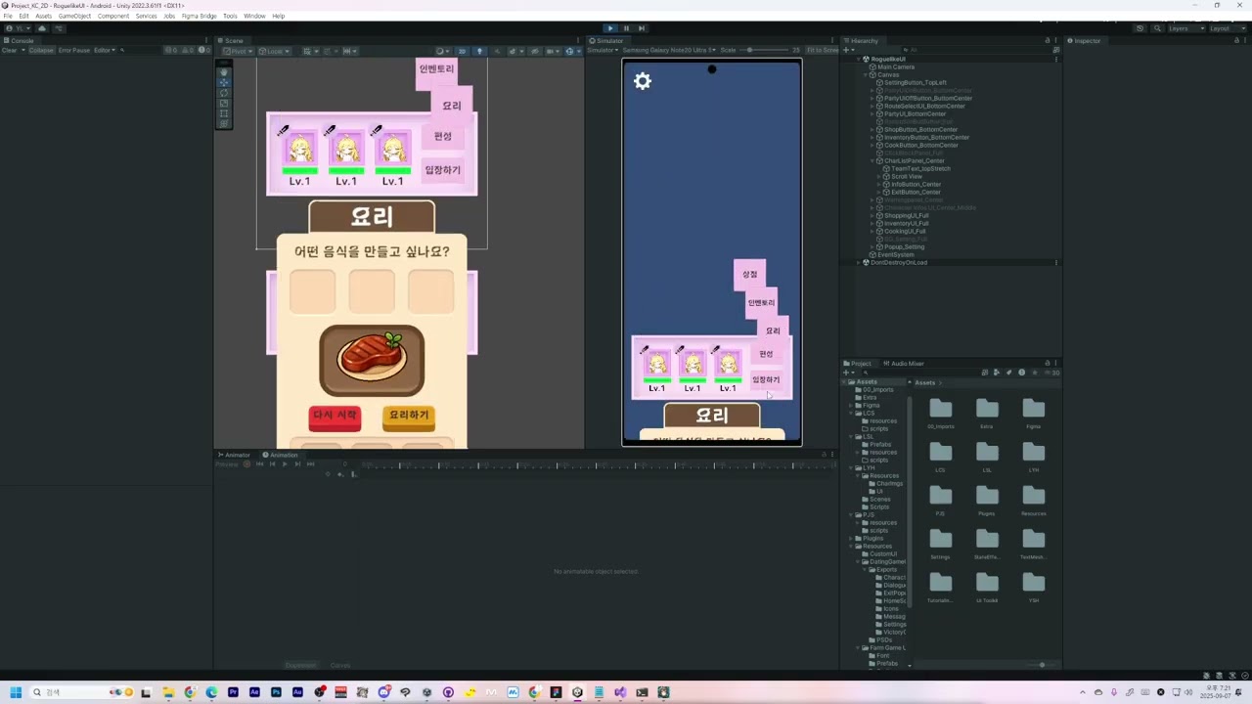Toggle scene lighting bulb icon

479,51
